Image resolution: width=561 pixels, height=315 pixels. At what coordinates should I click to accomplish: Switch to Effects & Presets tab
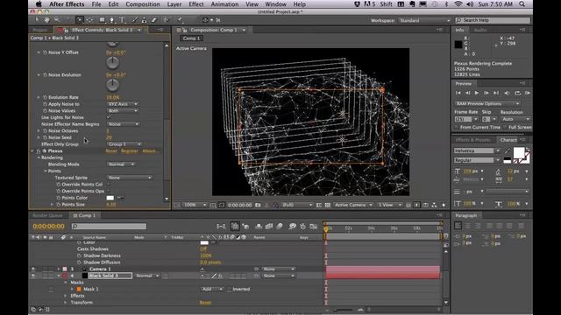pyautogui.click(x=473, y=140)
